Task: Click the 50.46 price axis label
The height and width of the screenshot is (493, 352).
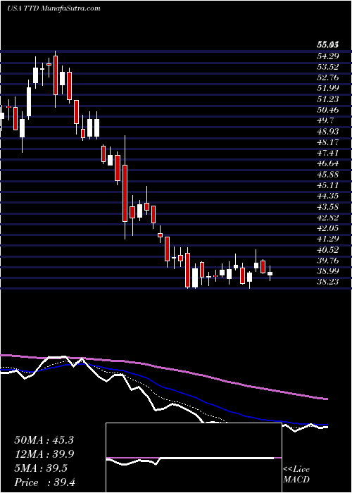Action: tap(327, 110)
